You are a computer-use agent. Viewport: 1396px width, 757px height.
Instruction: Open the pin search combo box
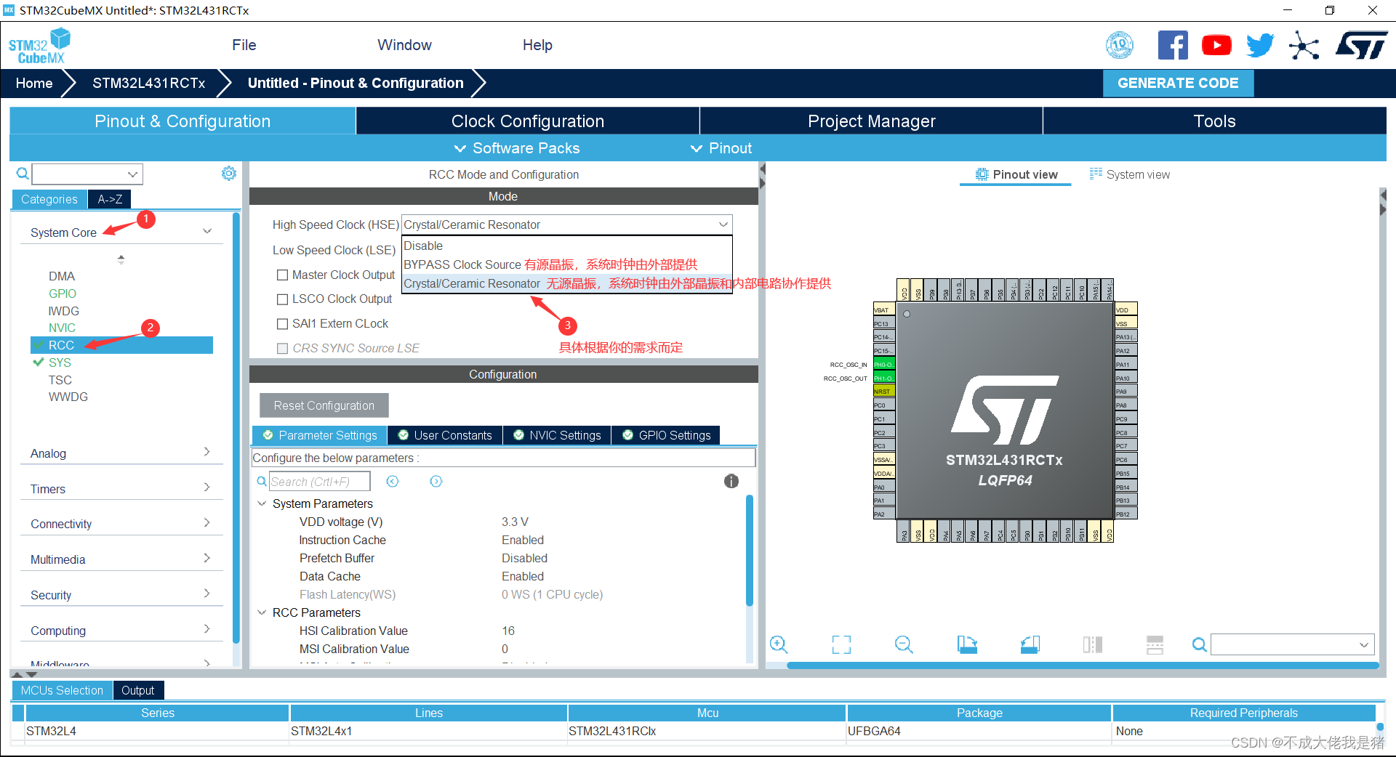point(1292,644)
